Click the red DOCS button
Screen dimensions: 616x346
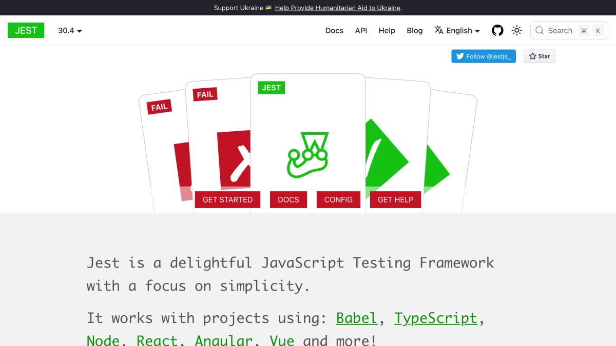pyautogui.click(x=288, y=200)
